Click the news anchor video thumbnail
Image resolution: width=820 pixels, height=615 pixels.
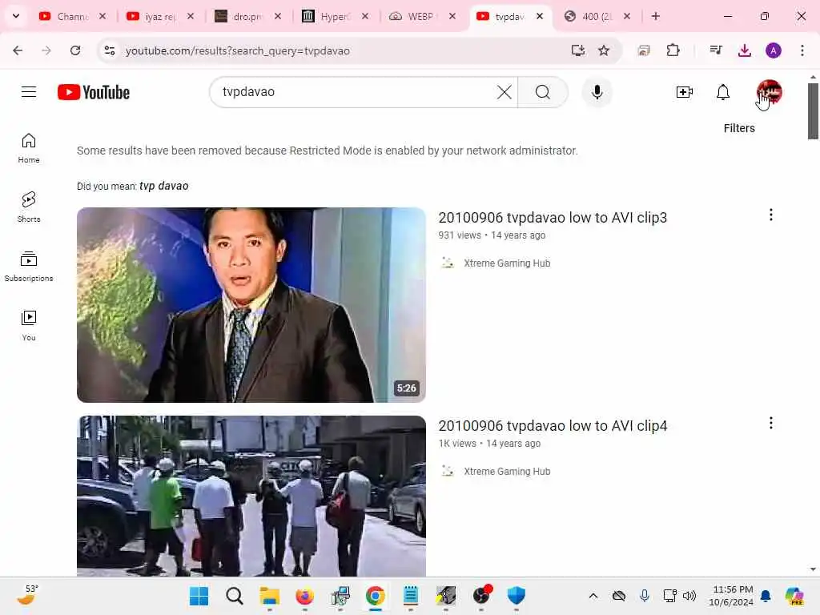[251, 305]
